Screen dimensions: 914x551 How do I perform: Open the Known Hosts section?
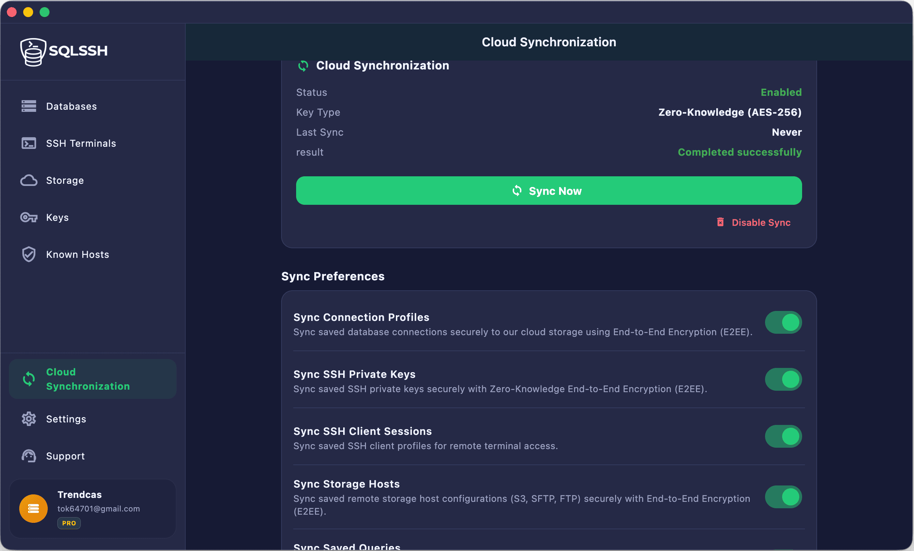coord(93,254)
